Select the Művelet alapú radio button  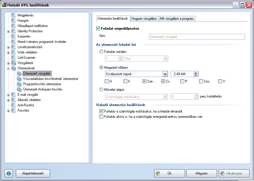(101, 89)
